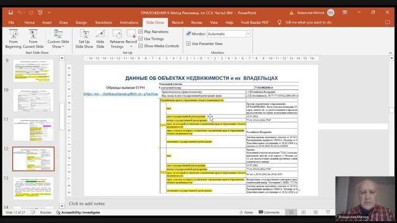Start slideshow icon in quick access toolbar
This screenshot has height=223, width=397.
[40, 12]
